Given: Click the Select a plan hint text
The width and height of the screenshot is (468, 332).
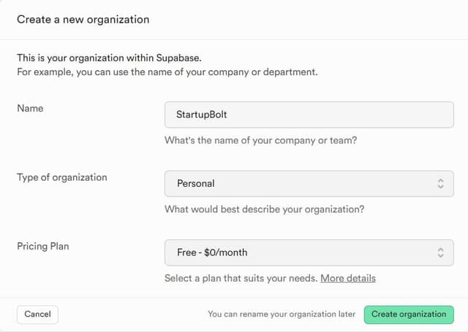Looking at the screenshot, I should coord(241,278).
